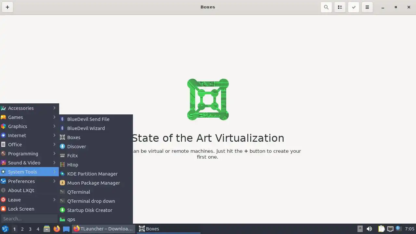Launch BlueDevil Wizard

pyautogui.click(x=96, y=128)
